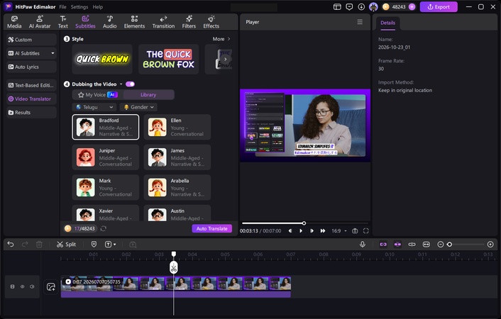Click the Export button
The image size is (501, 319).
439,6
